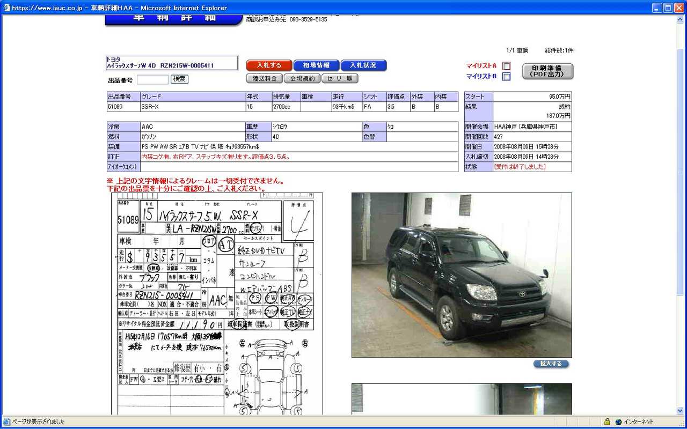
Task: Click the red 訂正 correction text
Action: pos(216,157)
